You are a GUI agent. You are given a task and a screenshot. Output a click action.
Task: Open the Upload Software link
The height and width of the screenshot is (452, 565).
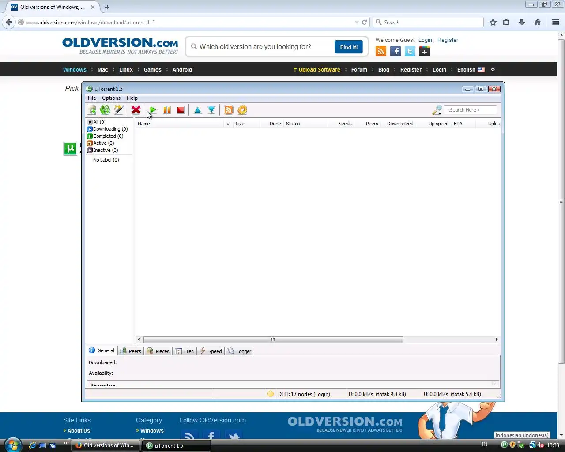317,70
